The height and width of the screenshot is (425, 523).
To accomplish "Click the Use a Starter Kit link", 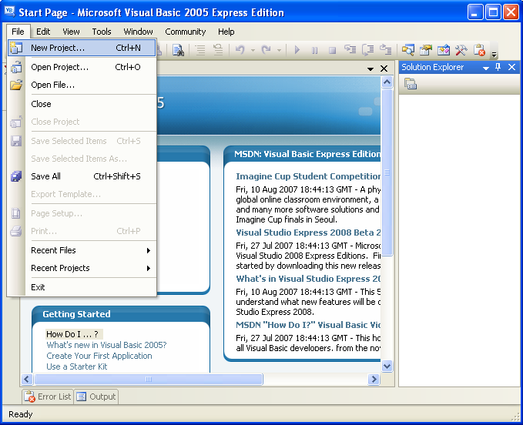I will (77, 366).
